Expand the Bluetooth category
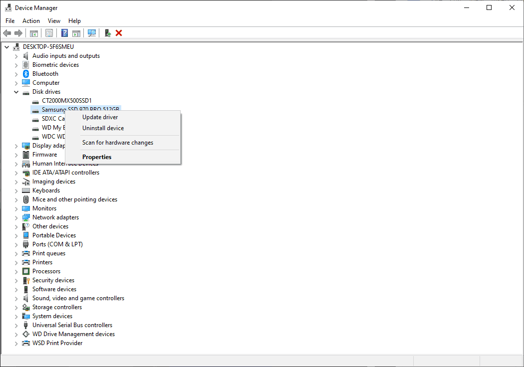This screenshot has width=524, height=367. click(x=16, y=74)
